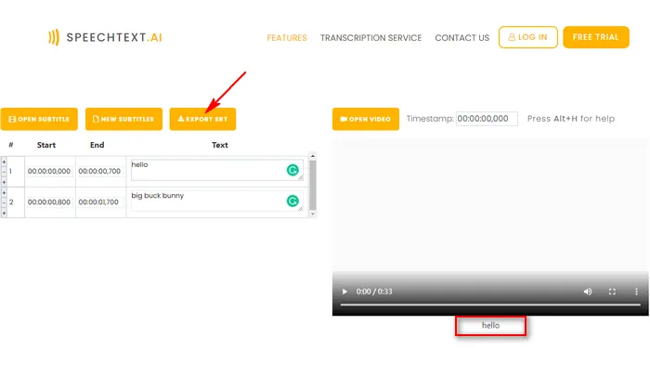Click Grammarly icon in 'big buck bunny' box
The height and width of the screenshot is (376, 650).
pyautogui.click(x=292, y=201)
